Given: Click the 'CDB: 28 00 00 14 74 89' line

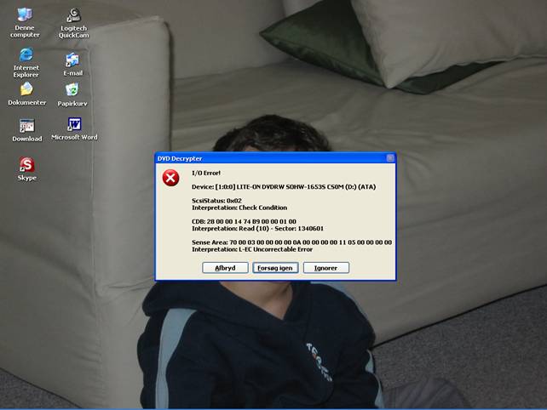Looking at the screenshot, I should (x=244, y=221).
